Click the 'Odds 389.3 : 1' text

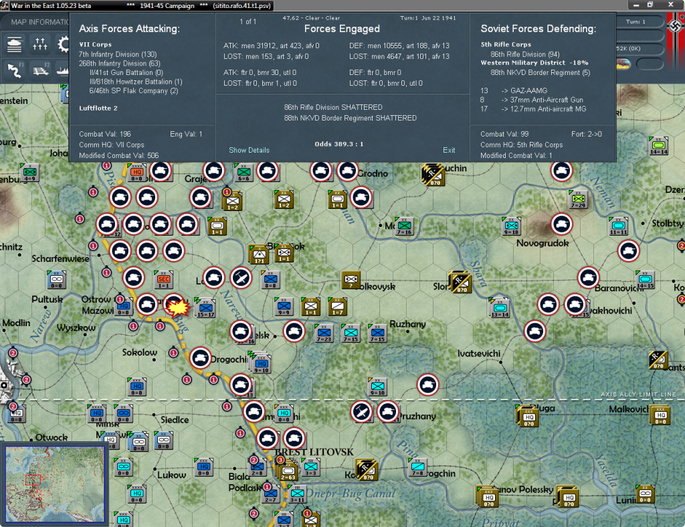pyautogui.click(x=338, y=144)
